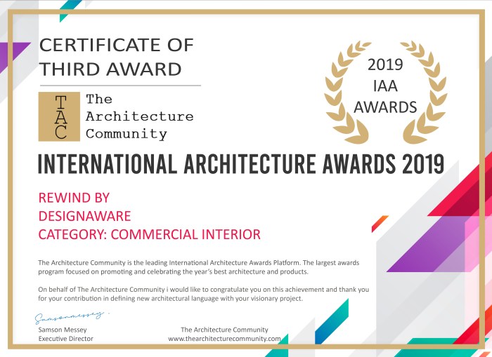Click the teal stripe at top edge
Screen dimensions: 492x357
[70, 7]
